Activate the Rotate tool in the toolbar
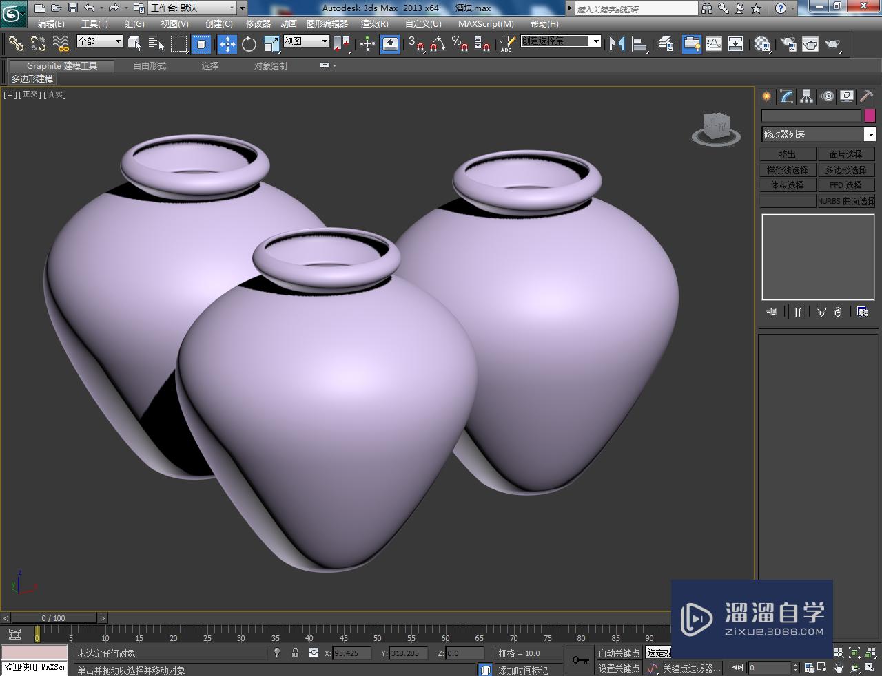882x676 pixels. (x=249, y=44)
